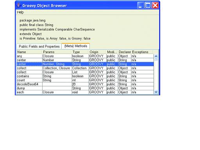The width and height of the screenshot is (200, 150).
Task: Click String param in contains row
Action: coord(57,76)
